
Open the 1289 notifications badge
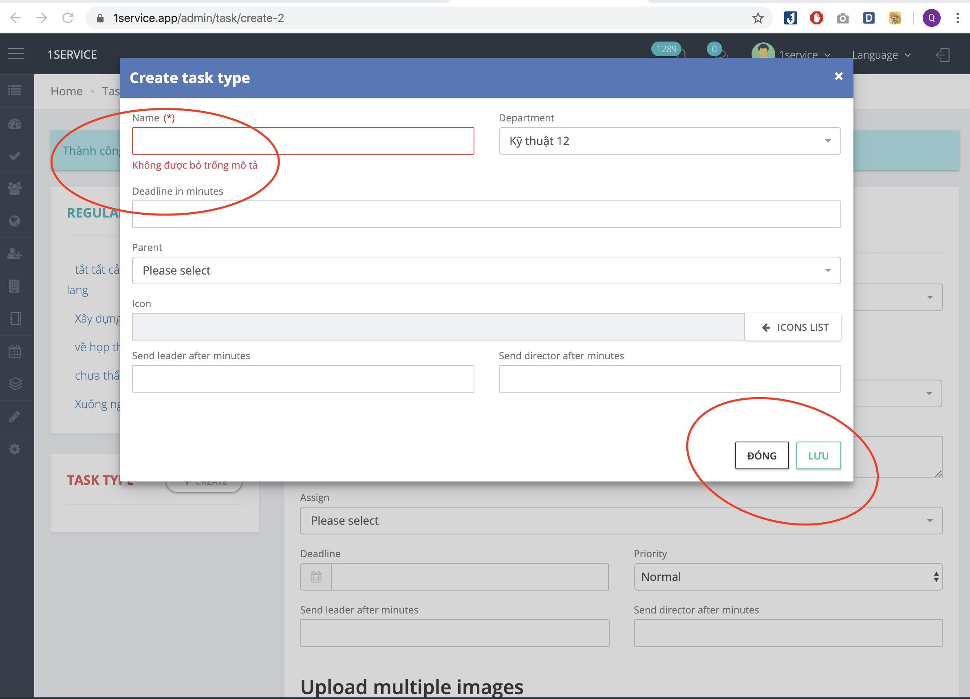click(666, 49)
